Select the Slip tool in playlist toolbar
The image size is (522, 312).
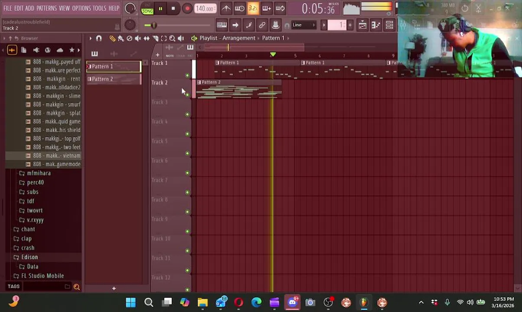tap(147, 38)
